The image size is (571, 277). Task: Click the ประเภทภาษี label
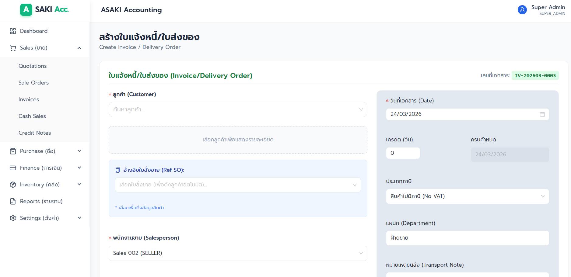[399, 181]
